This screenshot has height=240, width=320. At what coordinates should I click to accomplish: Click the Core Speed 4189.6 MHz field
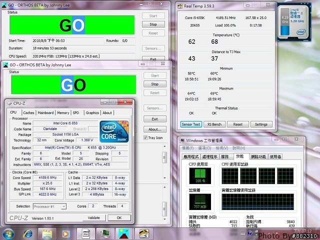pos(47,178)
